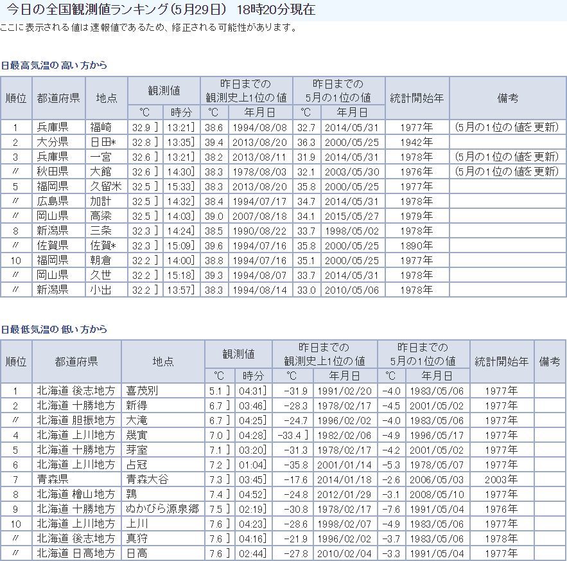The image size is (567, 561).
Task: Click the ぬかびら源泉郷 location name
Action: tap(162, 509)
